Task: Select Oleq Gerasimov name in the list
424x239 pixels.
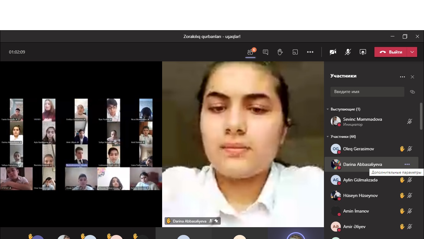Action: click(359, 149)
